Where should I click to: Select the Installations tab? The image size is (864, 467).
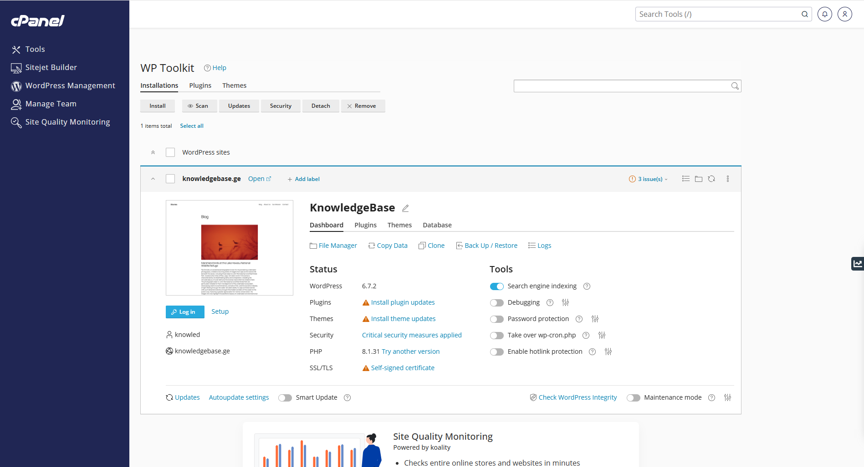pos(159,85)
